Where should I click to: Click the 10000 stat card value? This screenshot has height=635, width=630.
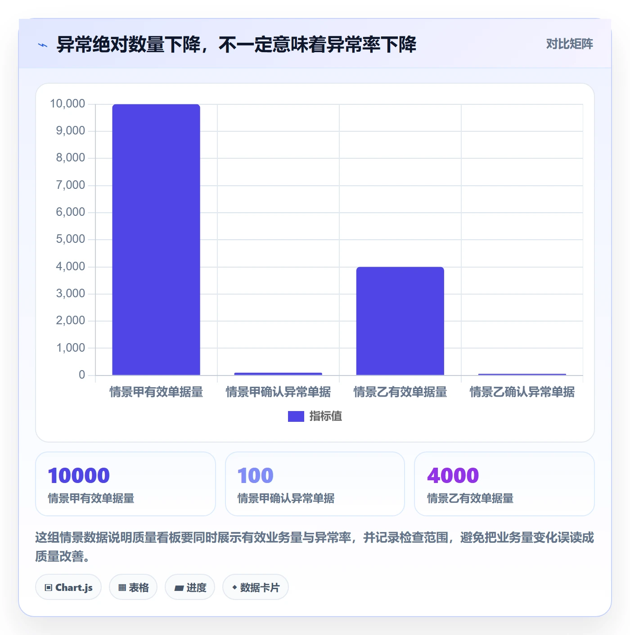pyautogui.click(x=79, y=476)
